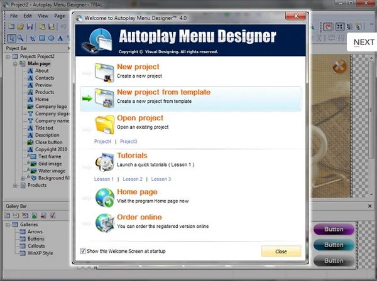Open the View menu
Viewport: 377px width, 281px height.
pos(43,16)
